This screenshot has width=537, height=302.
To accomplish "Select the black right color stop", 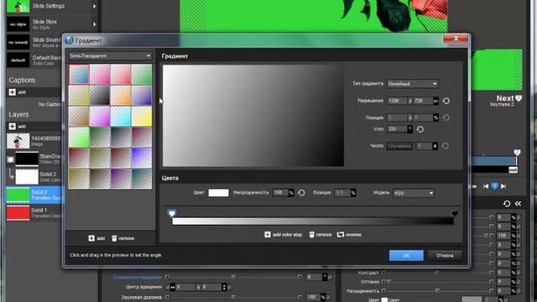I will (454, 213).
